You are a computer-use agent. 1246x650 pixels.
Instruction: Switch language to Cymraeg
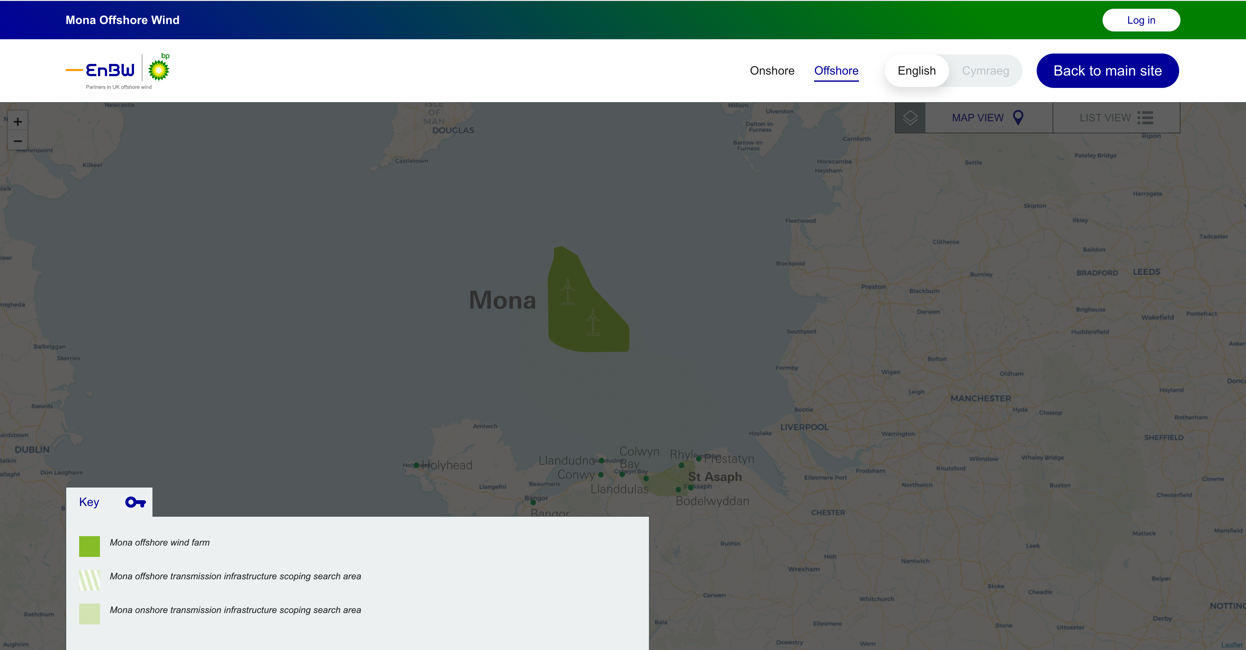click(x=985, y=71)
